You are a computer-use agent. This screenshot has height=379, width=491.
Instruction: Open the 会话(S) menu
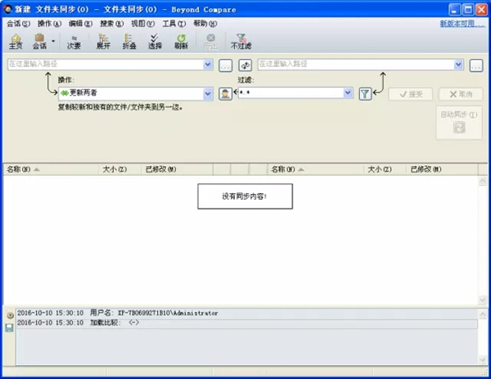click(x=19, y=24)
